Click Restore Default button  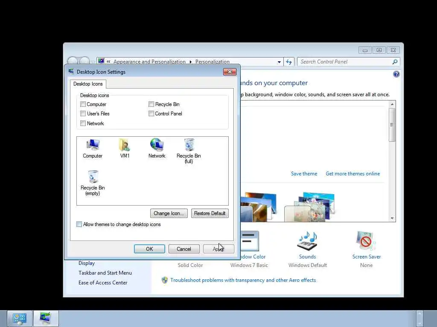210,213
